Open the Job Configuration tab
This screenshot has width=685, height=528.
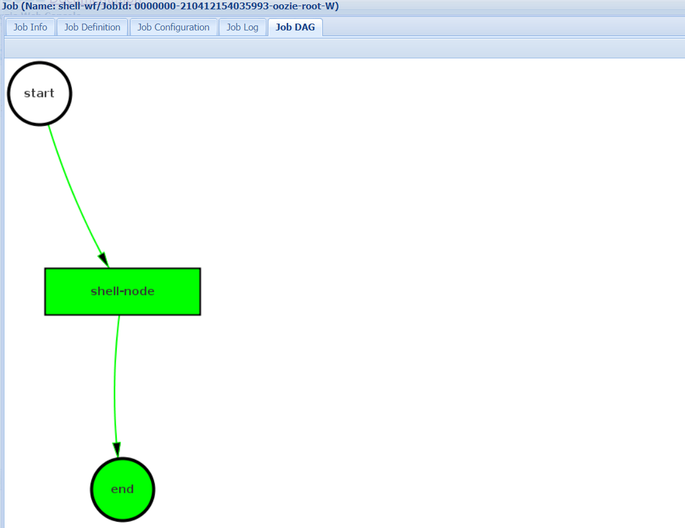tap(173, 27)
